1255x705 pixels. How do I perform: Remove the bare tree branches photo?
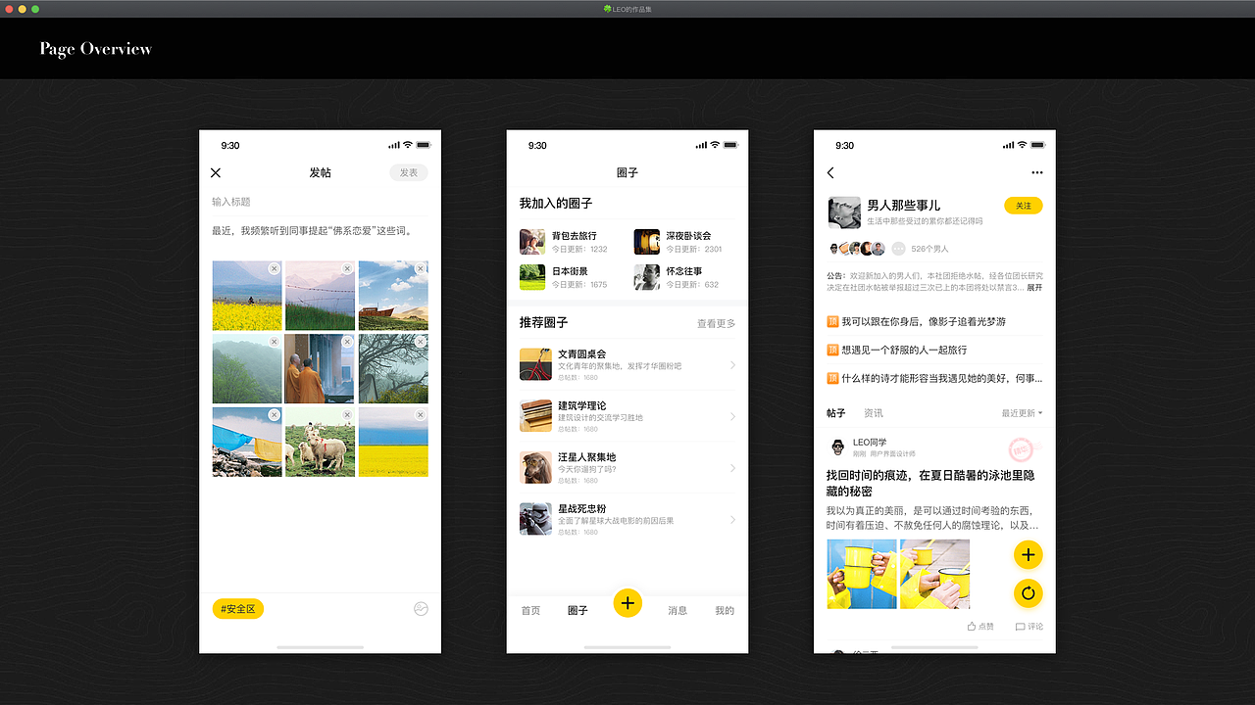[421, 342]
